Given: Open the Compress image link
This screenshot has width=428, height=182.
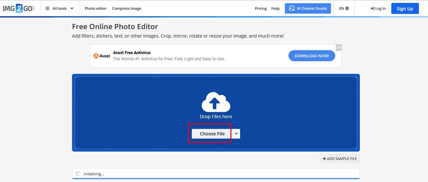Looking at the screenshot, I should pos(126,8).
